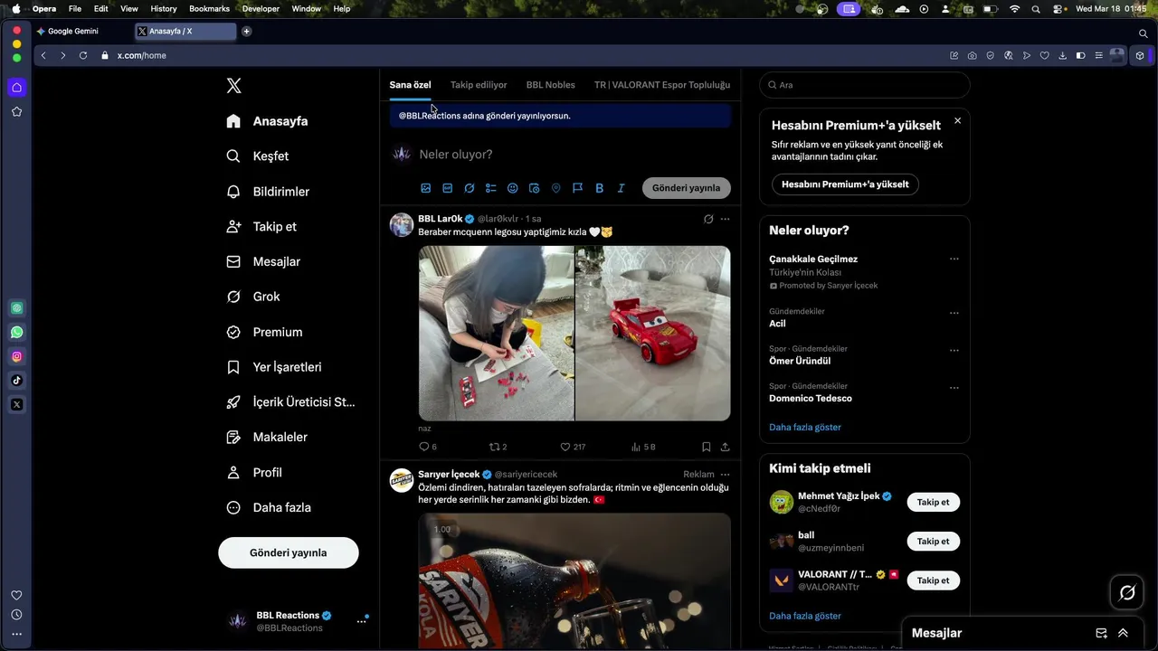
Task: Open Opera sidebar history clock icon
Action: click(x=16, y=615)
